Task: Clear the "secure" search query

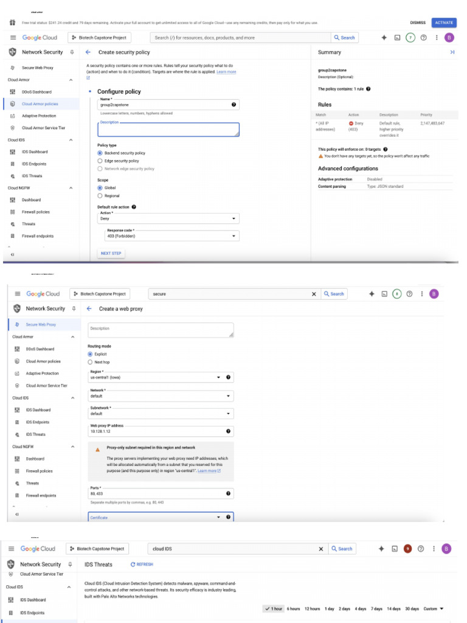Action: (314, 294)
